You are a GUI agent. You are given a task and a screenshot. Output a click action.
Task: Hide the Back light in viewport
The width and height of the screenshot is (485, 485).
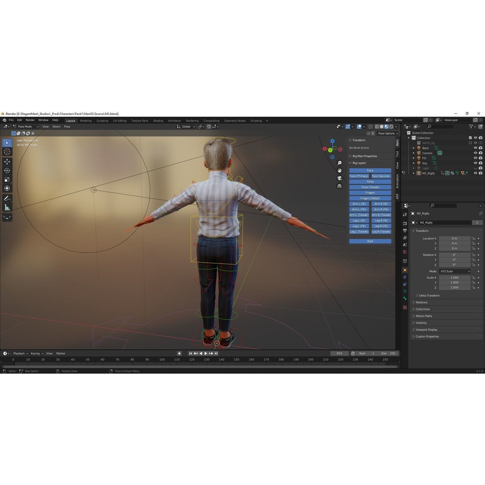(476, 148)
